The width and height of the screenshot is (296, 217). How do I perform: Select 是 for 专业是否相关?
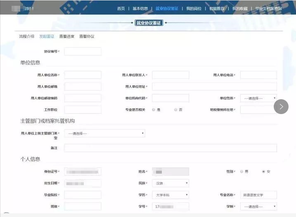pos(154,110)
